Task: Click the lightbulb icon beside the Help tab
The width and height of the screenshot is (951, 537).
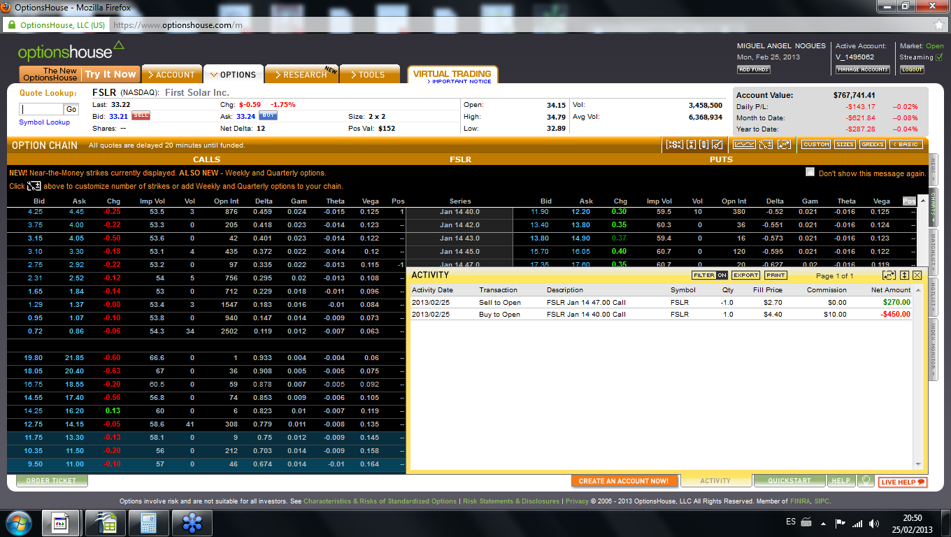Action: pyautogui.click(x=866, y=481)
